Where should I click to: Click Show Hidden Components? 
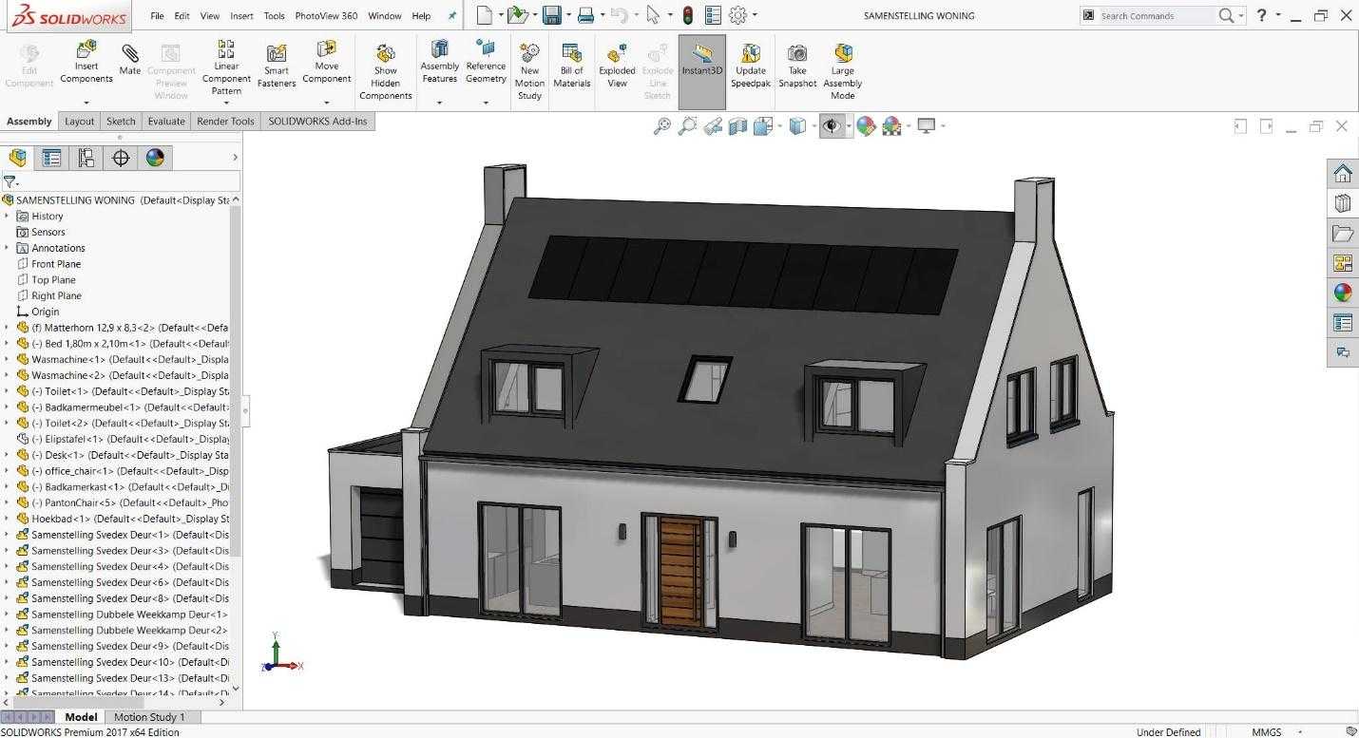(386, 72)
